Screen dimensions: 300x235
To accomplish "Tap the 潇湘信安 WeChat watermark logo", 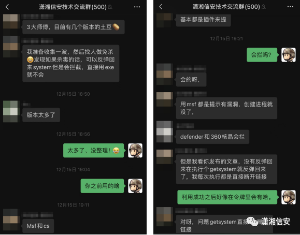I will (x=268, y=222).
